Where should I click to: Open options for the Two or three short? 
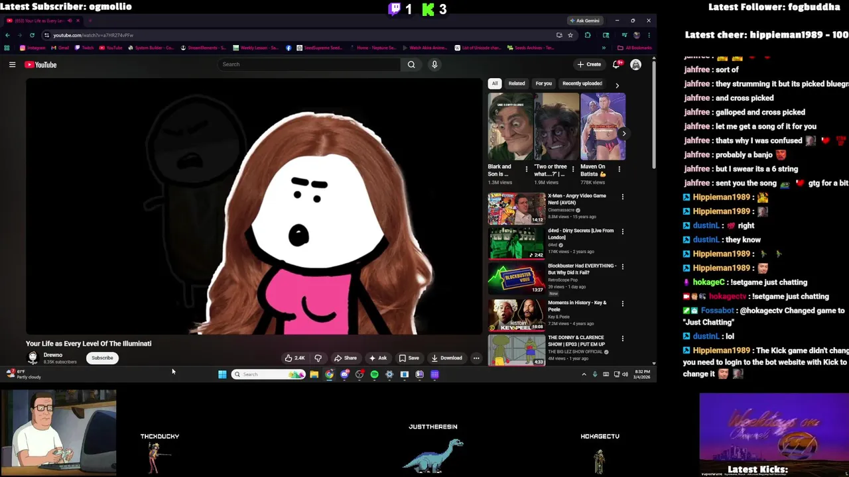pyautogui.click(x=573, y=169)
